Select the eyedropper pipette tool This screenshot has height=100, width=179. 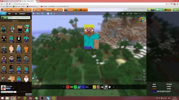point(114,87)
